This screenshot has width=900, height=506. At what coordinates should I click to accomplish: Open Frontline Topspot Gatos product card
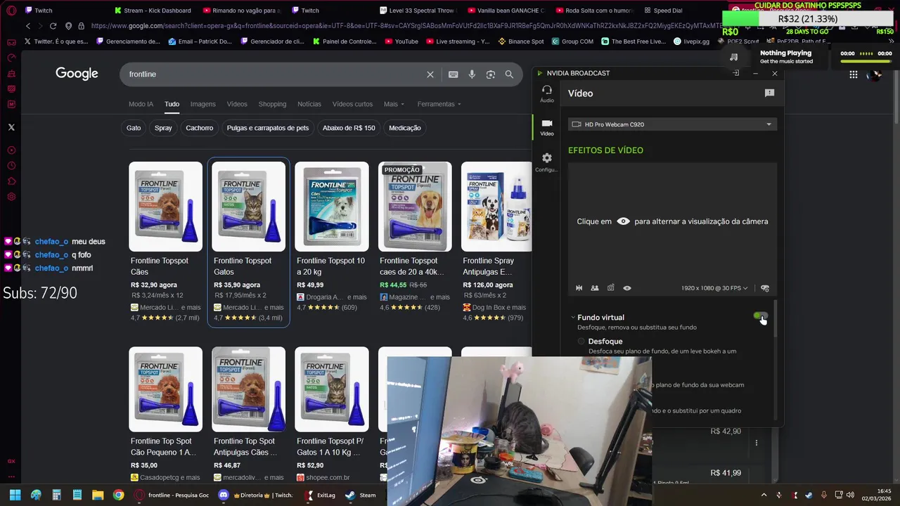[x=249, y=242]
